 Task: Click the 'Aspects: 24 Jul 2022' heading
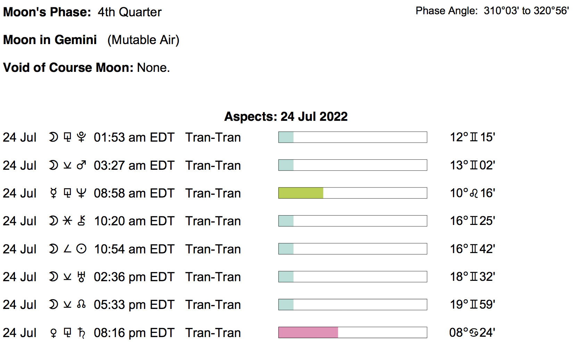(286, 116)
